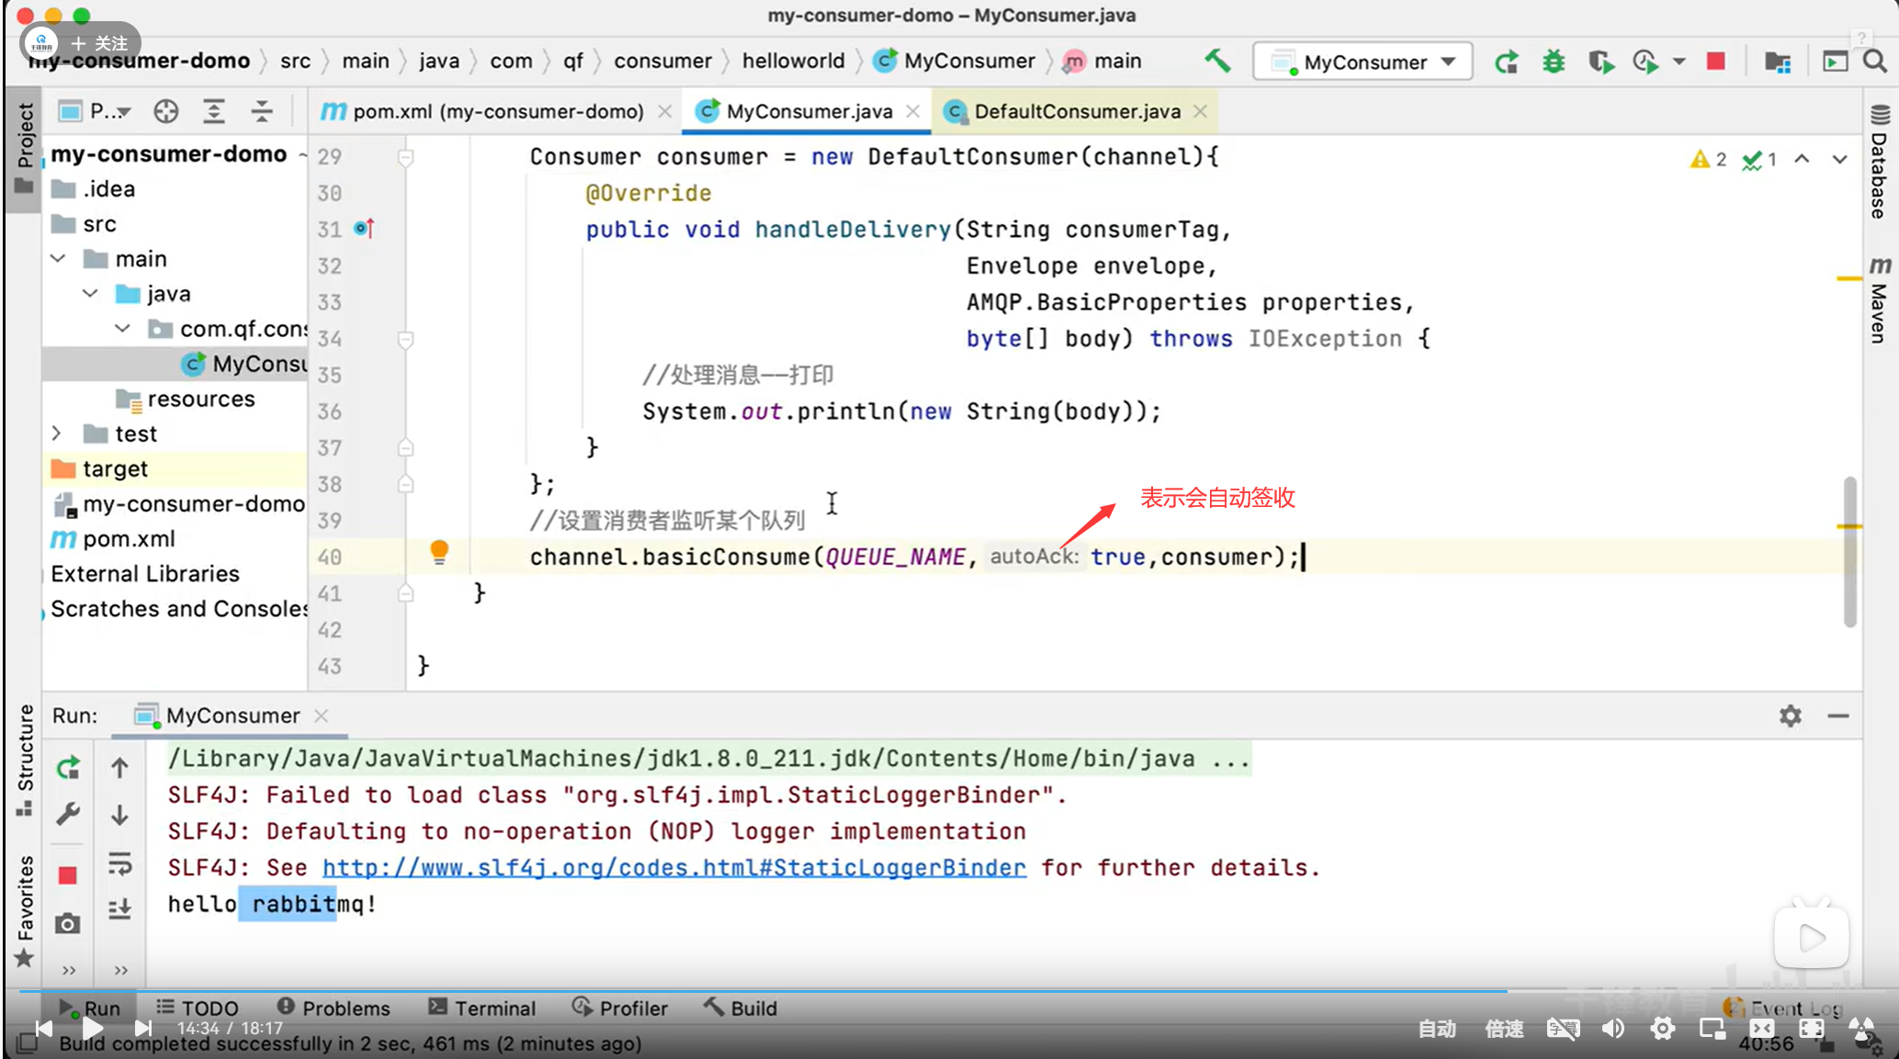1899x1059 pixels.
Task: Click the Search Everywhere magnifier icon
Action: [1875, 62]
